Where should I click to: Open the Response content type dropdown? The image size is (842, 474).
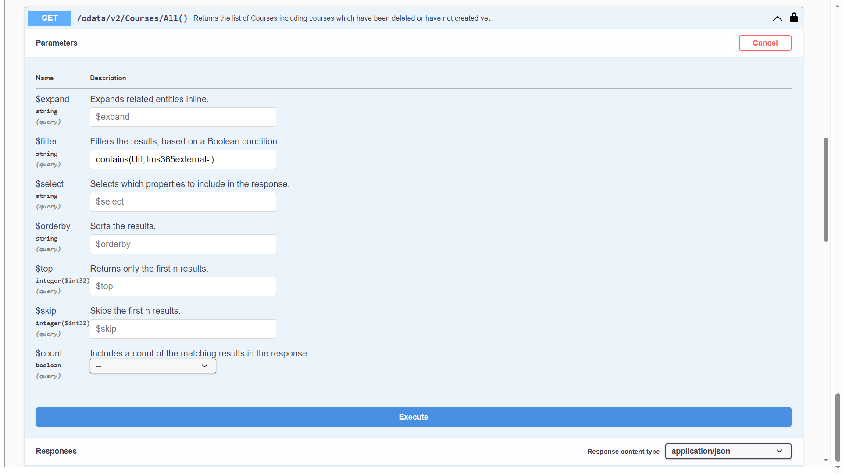click(728, 451)
